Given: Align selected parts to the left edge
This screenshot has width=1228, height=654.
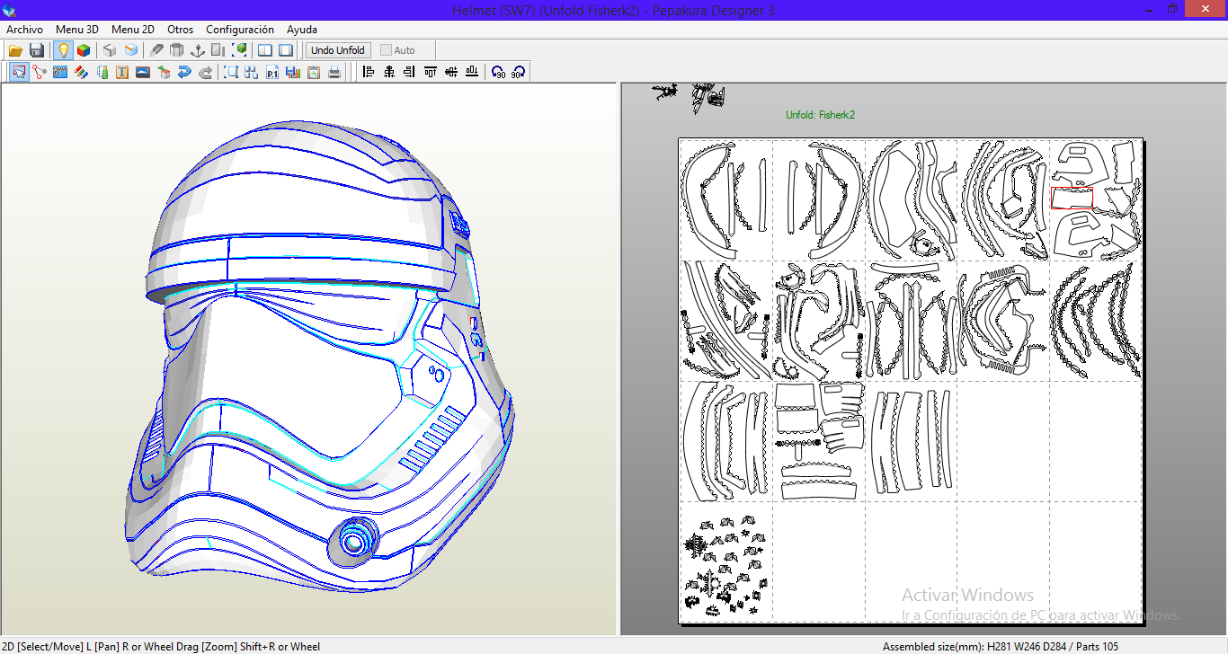Looking at the screenshot, I should [x=369, y=73].
